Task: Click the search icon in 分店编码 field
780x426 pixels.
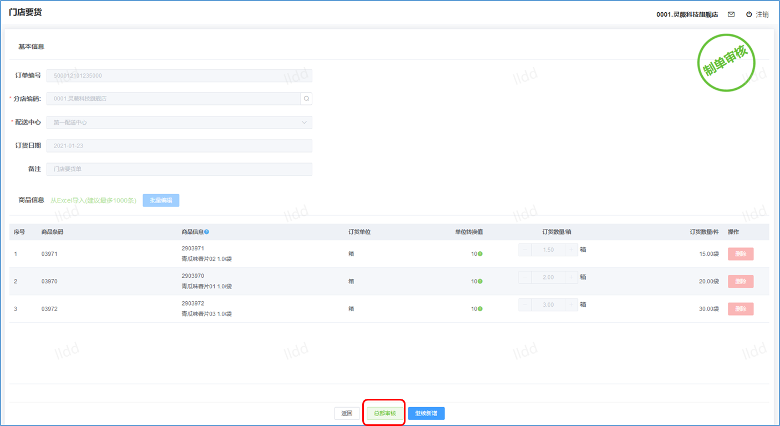Action: click(x=306, y=99)
